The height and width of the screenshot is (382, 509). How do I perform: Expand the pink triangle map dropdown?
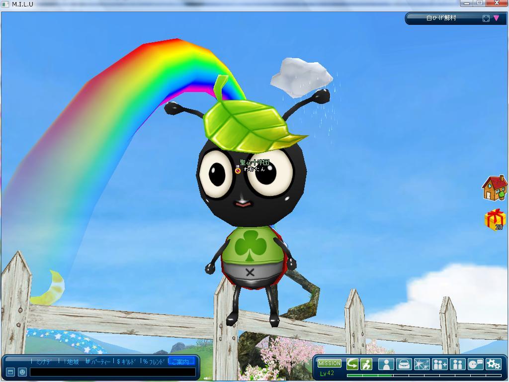coord(496,18)
